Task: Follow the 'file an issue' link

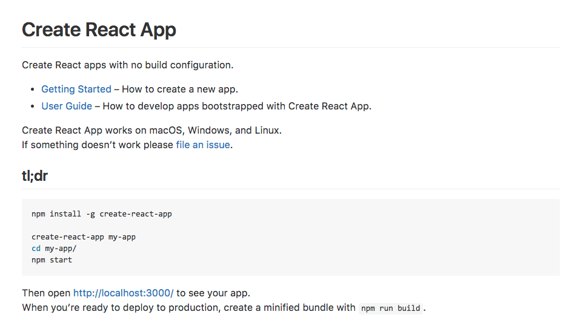Action: pos(202,145)
